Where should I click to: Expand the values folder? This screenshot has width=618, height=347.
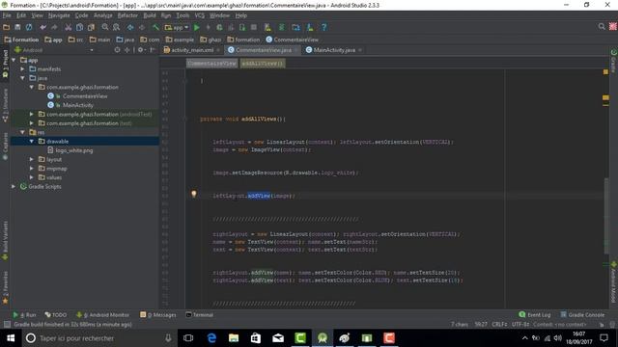pyautogui.click(x=32, y=177)
